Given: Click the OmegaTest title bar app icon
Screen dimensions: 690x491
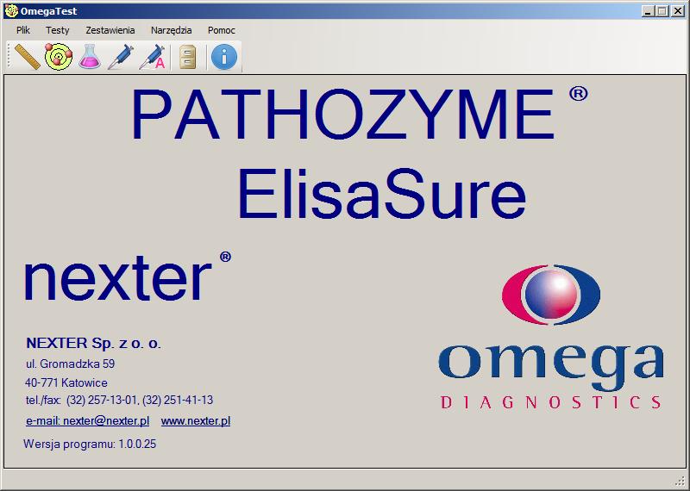Looking at the screenshot, I should (11, 11).
